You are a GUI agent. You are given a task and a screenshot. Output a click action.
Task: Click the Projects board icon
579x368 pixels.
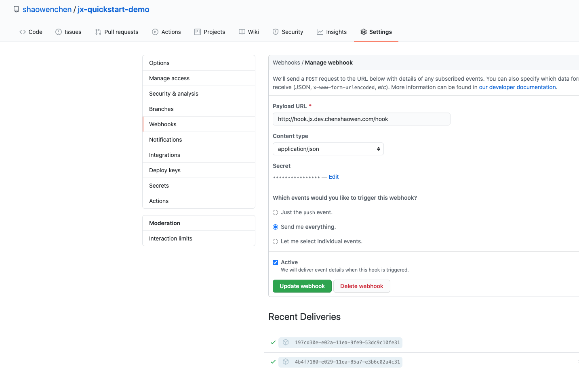pos(198,32)
